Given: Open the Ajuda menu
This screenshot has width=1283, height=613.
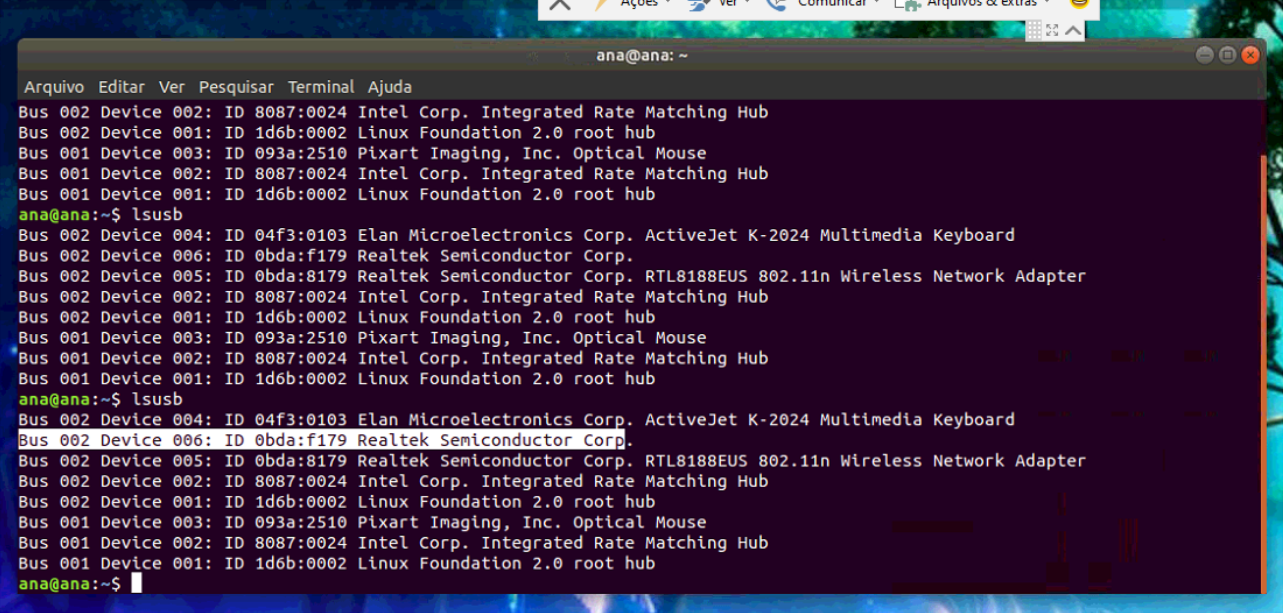Looking at the screenshot, I should click(x=390, y=87).
